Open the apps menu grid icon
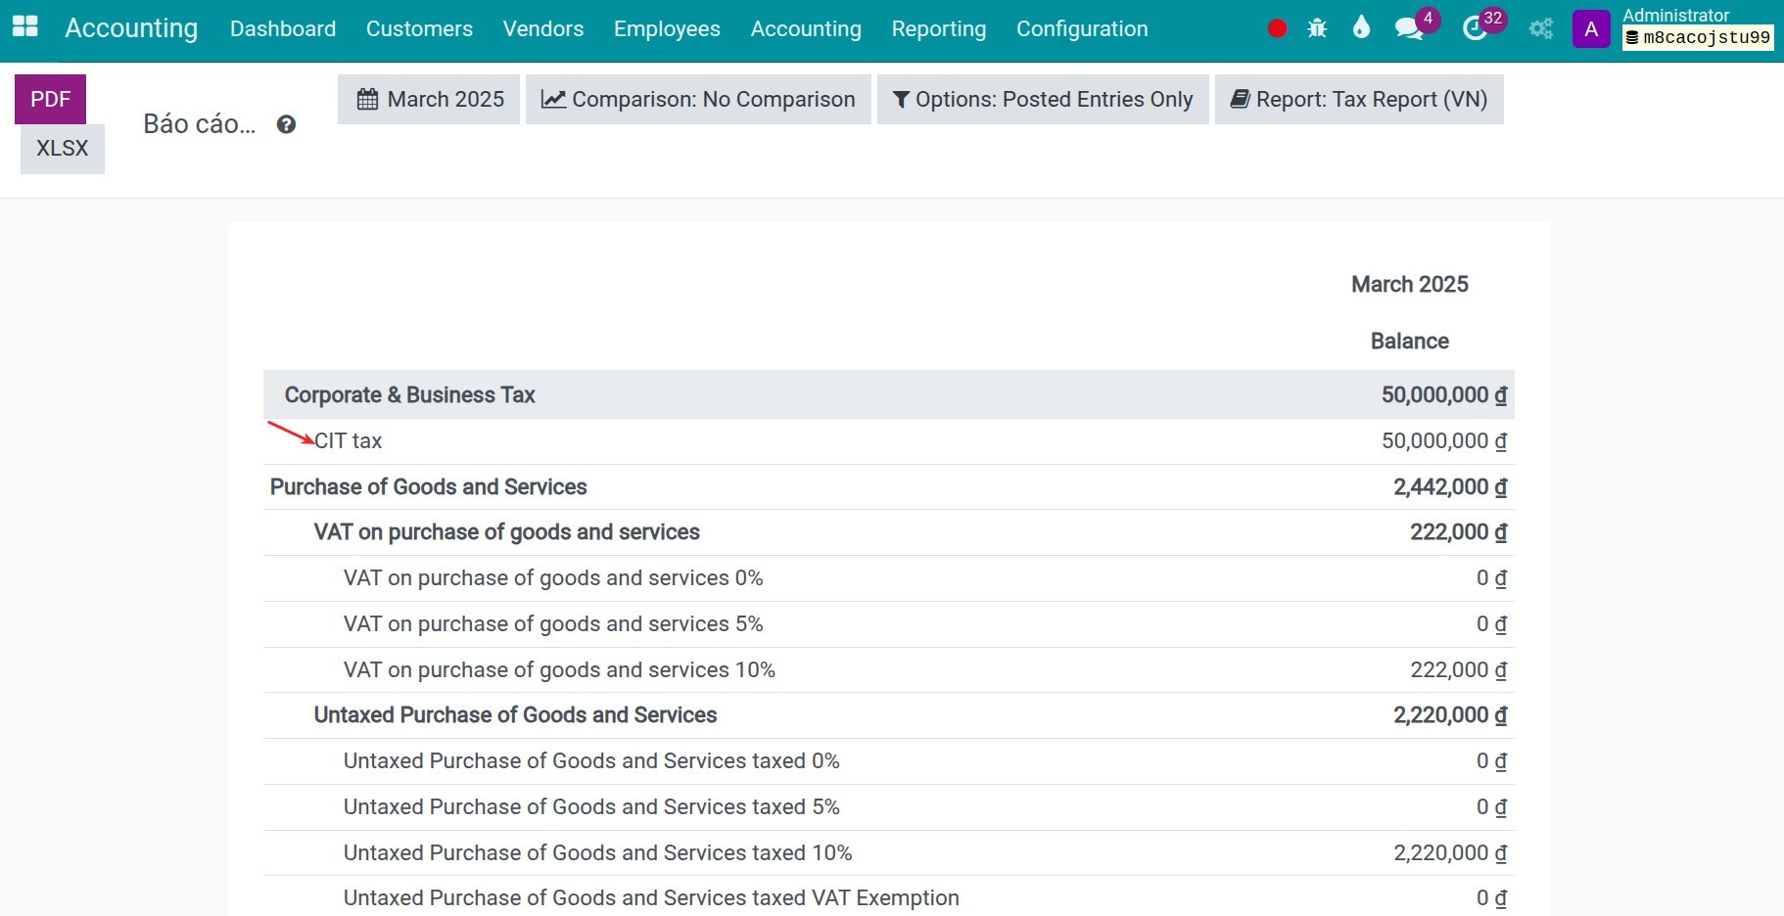 click(x=24, y=27)
